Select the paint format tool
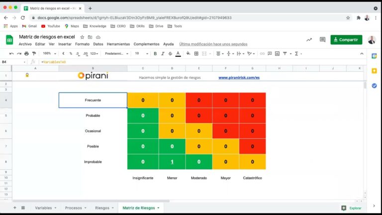Viewport: 382px width, 215px height. [34, 53]
